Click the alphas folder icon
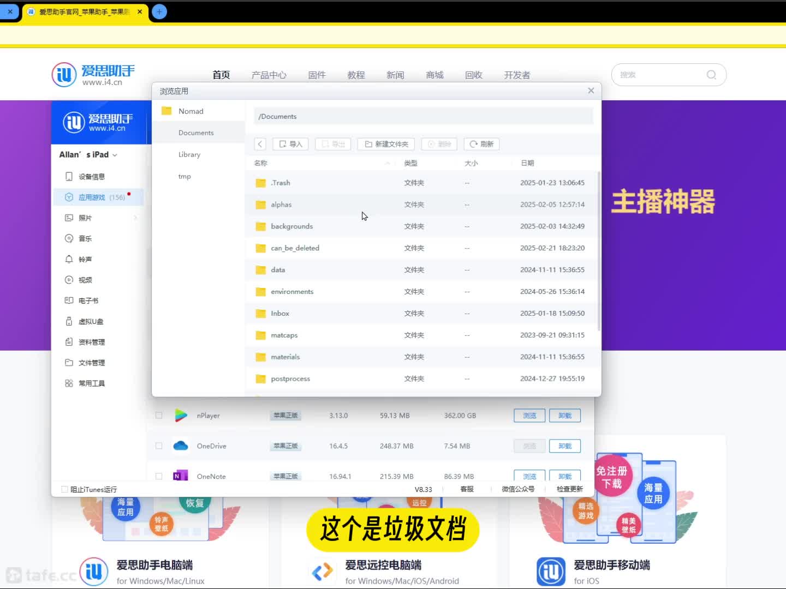 261,205
